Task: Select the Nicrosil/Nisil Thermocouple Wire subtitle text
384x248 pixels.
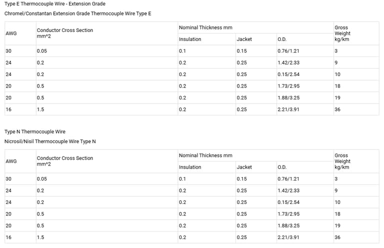Action: [50, 141]
